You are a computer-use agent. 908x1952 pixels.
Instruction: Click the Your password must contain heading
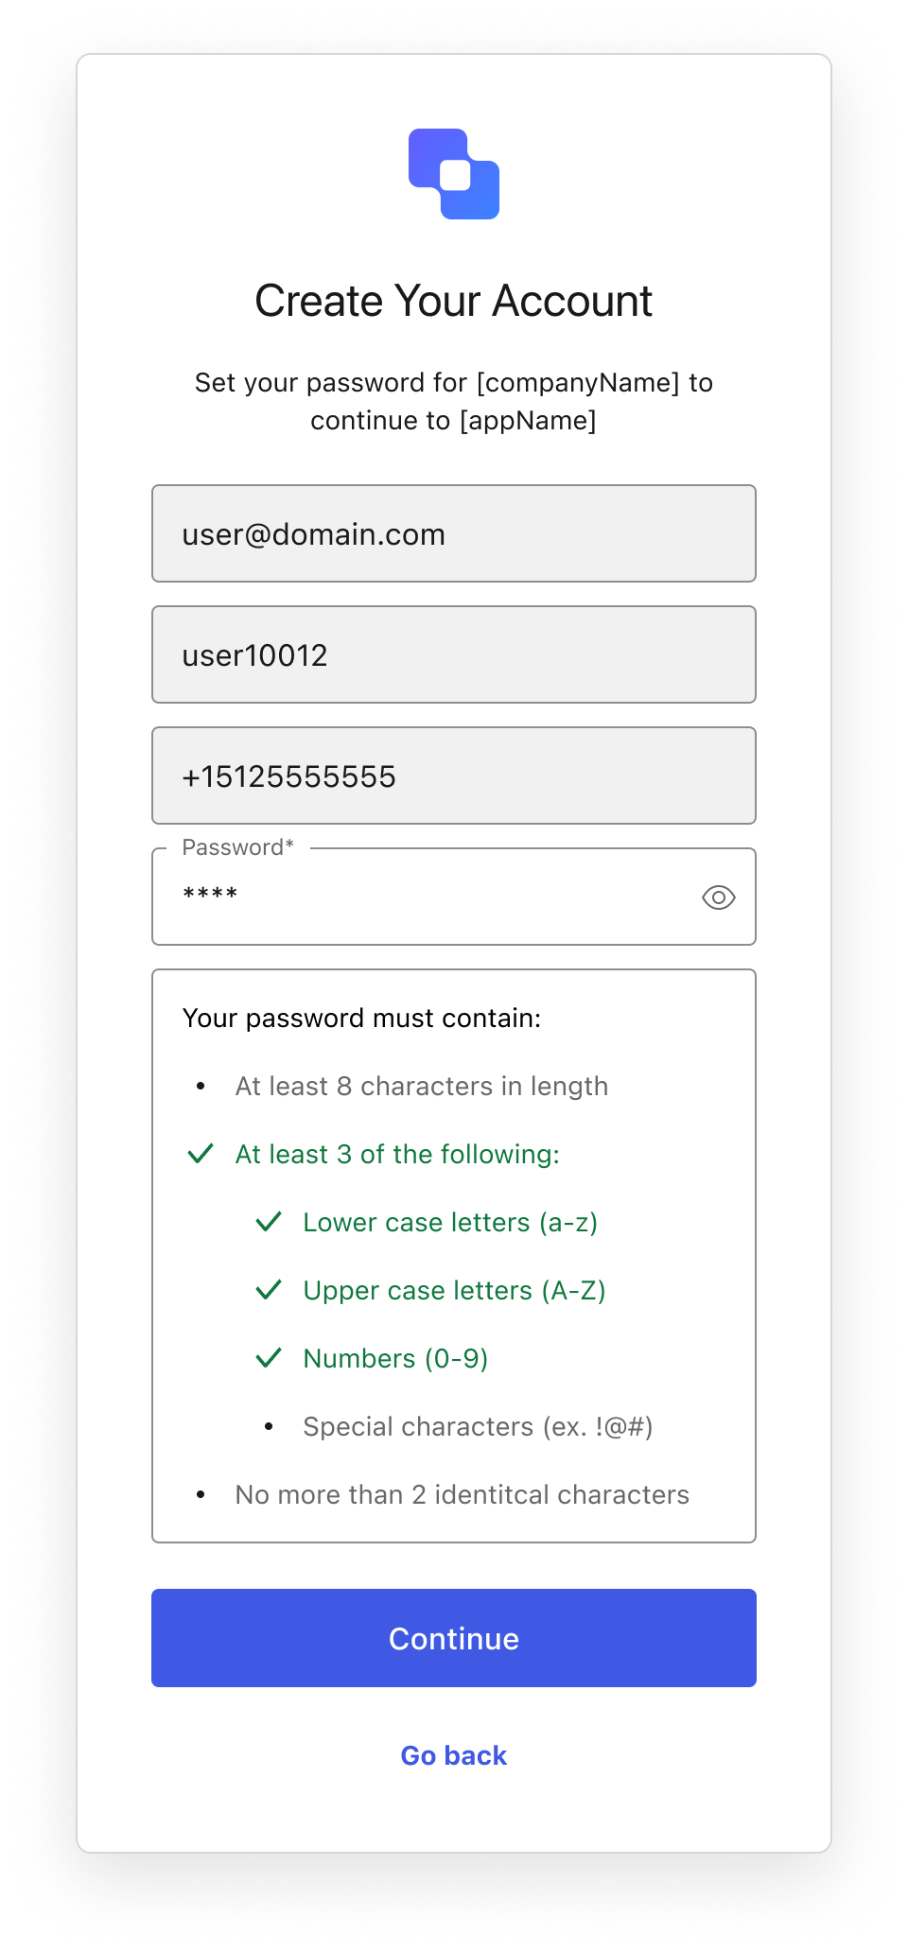(361, 1018)
